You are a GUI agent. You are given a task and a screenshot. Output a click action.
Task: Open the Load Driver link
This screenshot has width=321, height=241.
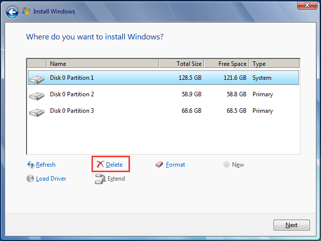pos(51,179)
